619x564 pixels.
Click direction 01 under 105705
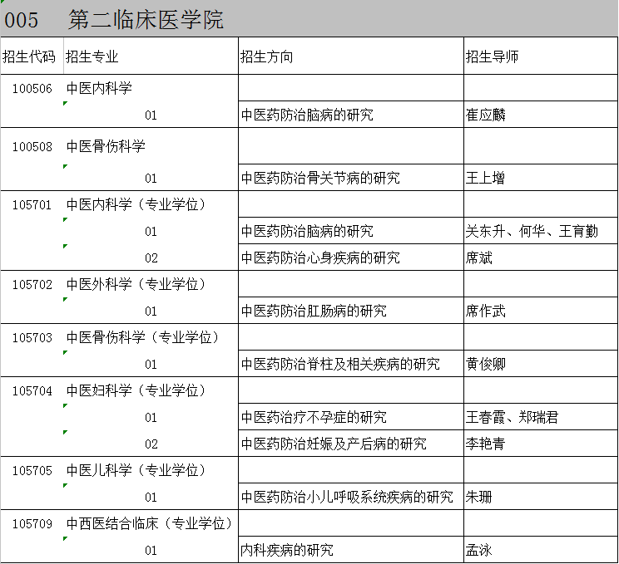click(x=151, y=498)
